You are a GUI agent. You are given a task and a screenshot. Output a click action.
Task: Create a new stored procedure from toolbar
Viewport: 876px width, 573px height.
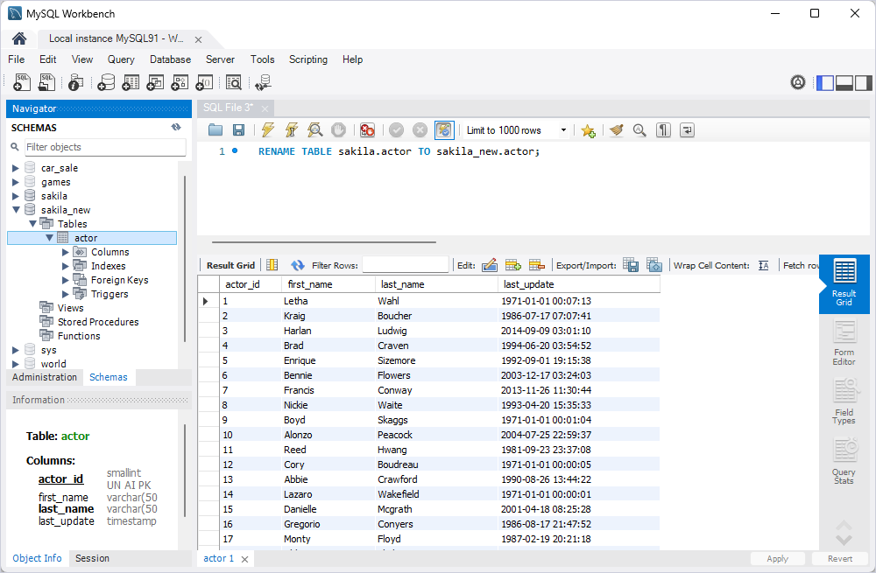180,82
